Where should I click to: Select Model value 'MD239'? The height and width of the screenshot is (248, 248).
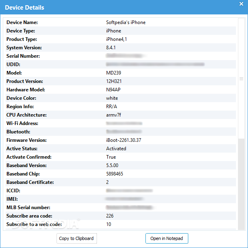tap(113, 73)
